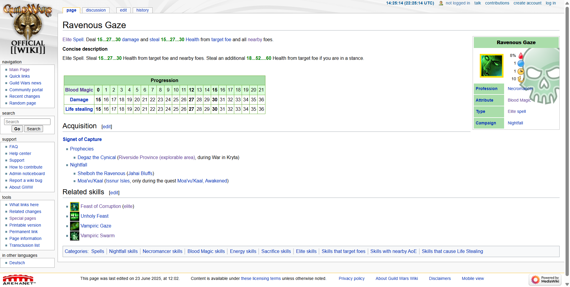The image size is (570, 287).
Task: Open Elite spell type link in infobox
Action: [517, 111]
